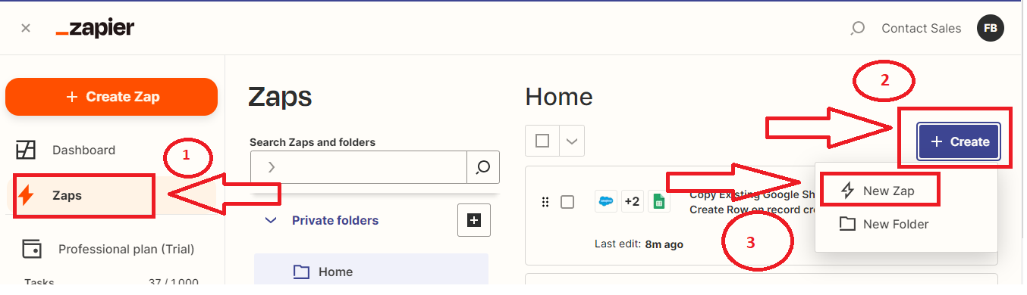
Task: Click the Contact Sales link
Action: click(x=921, y=28)
